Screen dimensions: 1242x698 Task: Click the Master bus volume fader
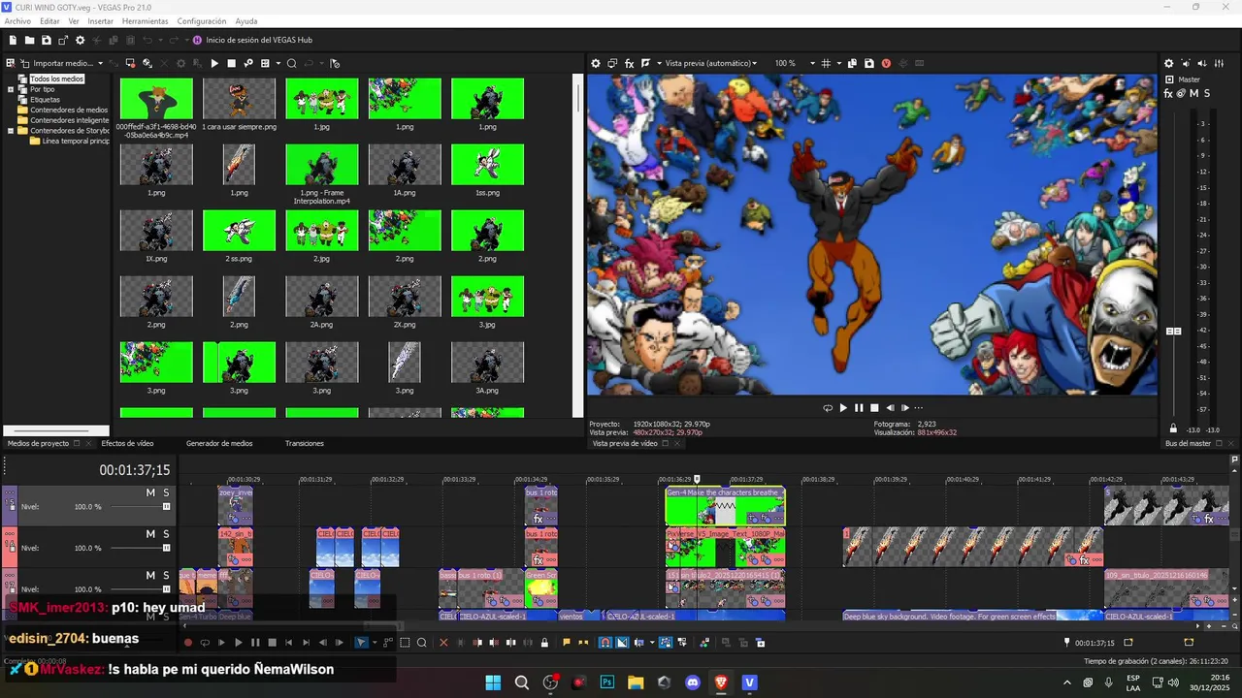pyautogui.click(x=1173, y=332)
